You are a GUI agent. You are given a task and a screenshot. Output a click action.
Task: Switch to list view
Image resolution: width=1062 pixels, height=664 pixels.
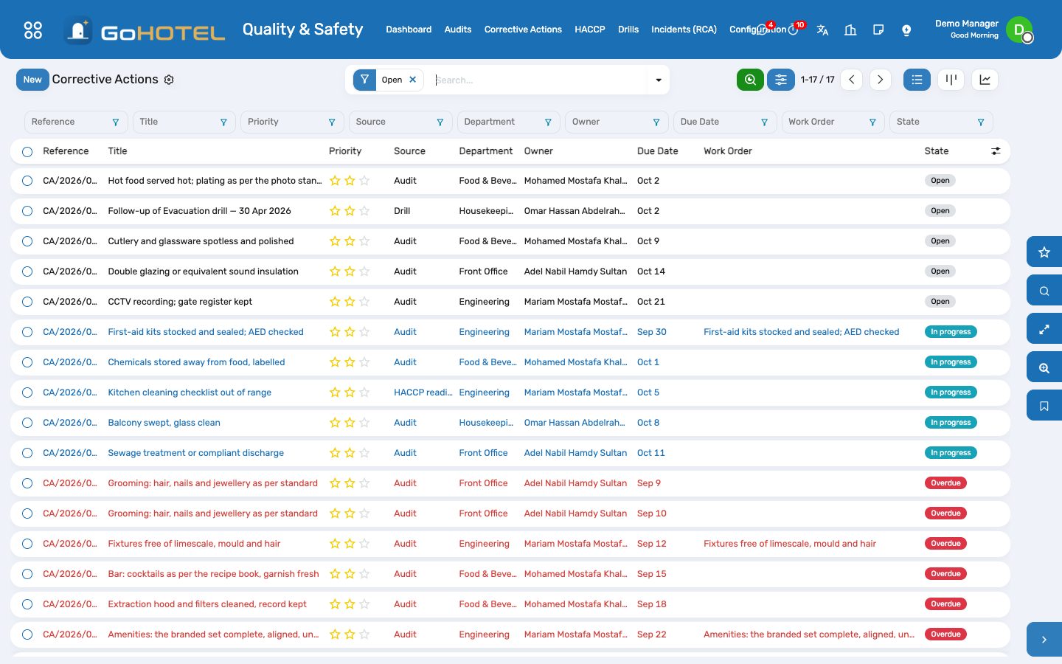(x=917, y=80)
